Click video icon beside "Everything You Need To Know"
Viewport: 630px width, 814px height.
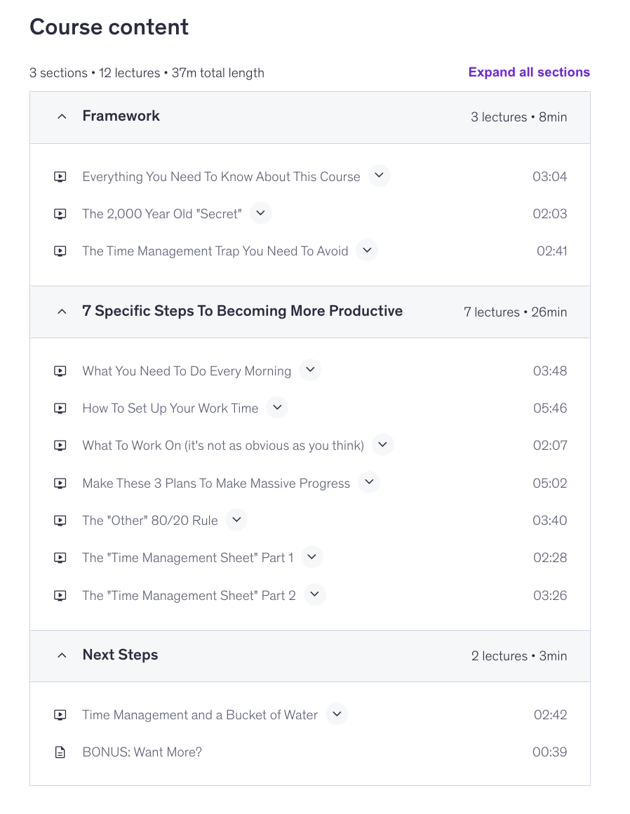click(60, 177)
